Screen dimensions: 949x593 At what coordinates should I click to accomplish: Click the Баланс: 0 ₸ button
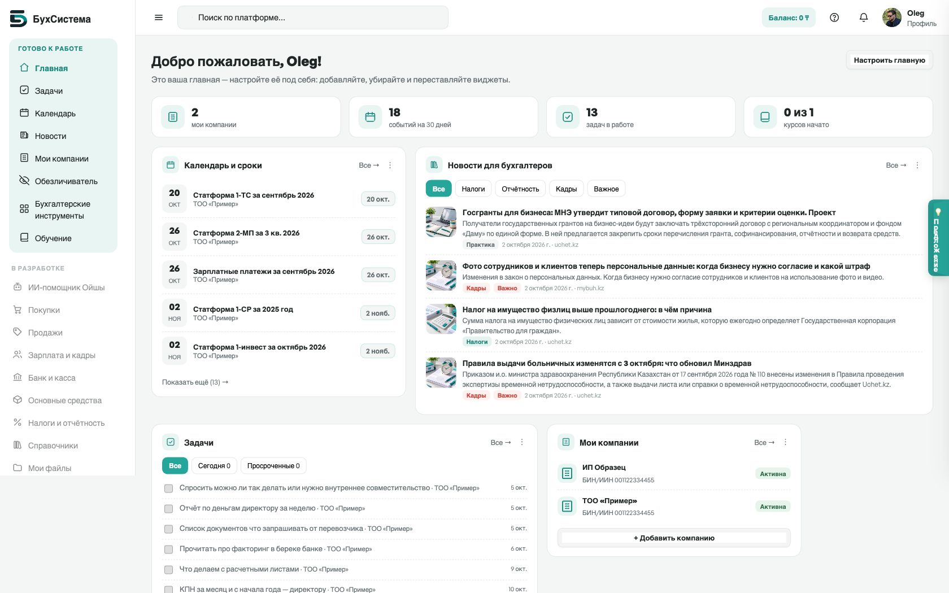coord(789,18)
